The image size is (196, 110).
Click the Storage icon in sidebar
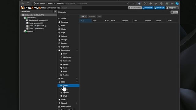coord(59,40)
